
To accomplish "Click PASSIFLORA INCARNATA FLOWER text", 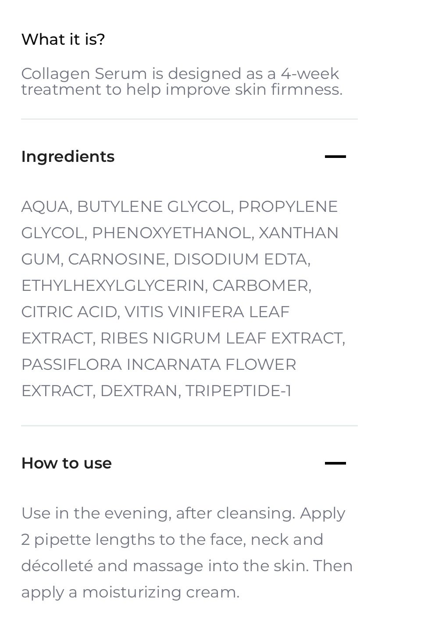I will coord(159,365).
